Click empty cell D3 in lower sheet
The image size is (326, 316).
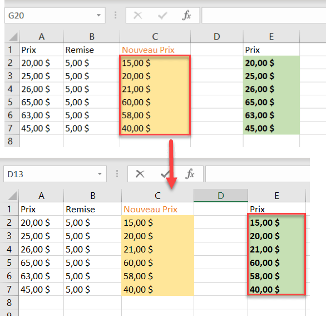coord(221,236)
